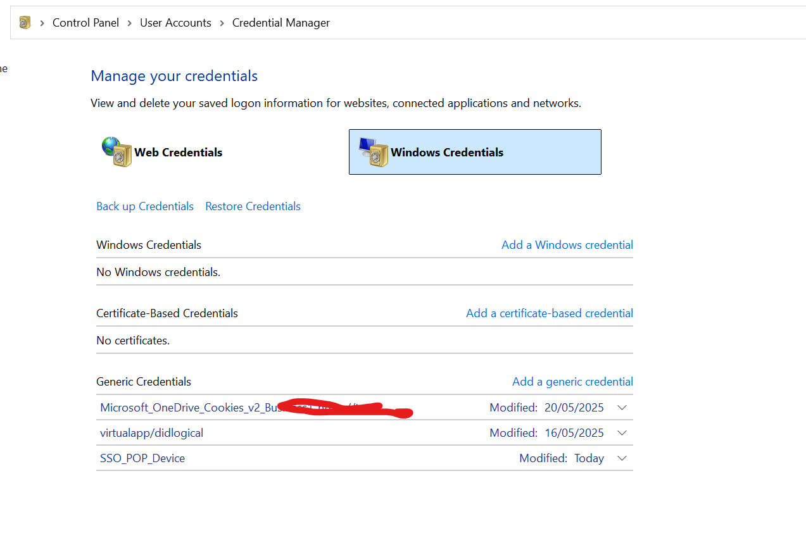Click Add a certificate-based credential

coord(549,313)
